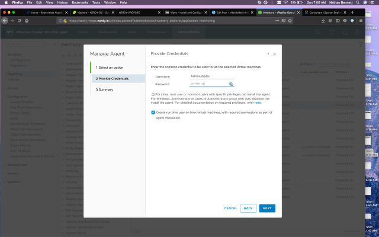Open the Firefox library icon
This screenshot has width=379, height=237.
(330, 21)
